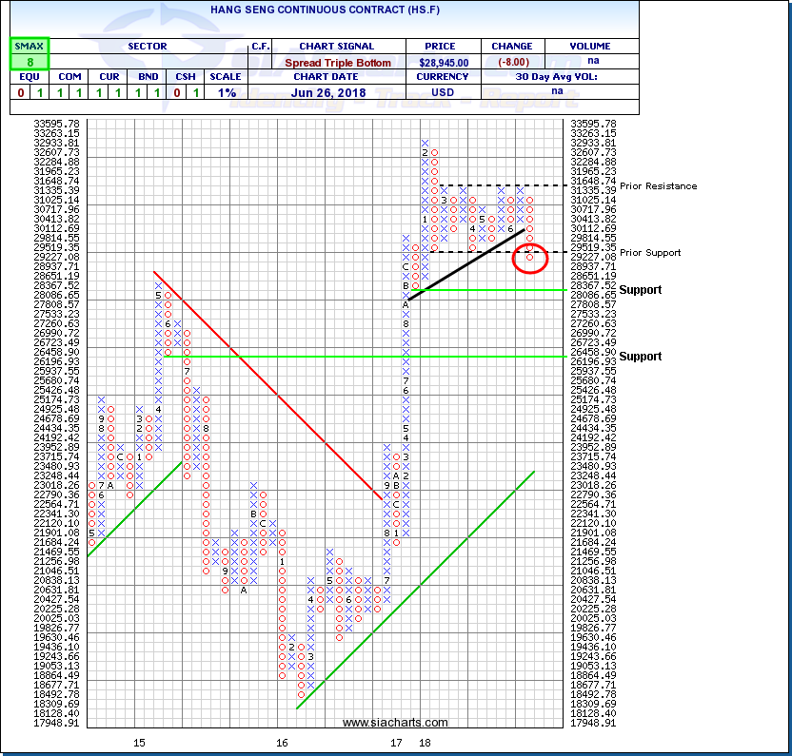Click the upper green Support label
Image resolution: width=792 pixels, height=756 pixels.
coord(641,289)
